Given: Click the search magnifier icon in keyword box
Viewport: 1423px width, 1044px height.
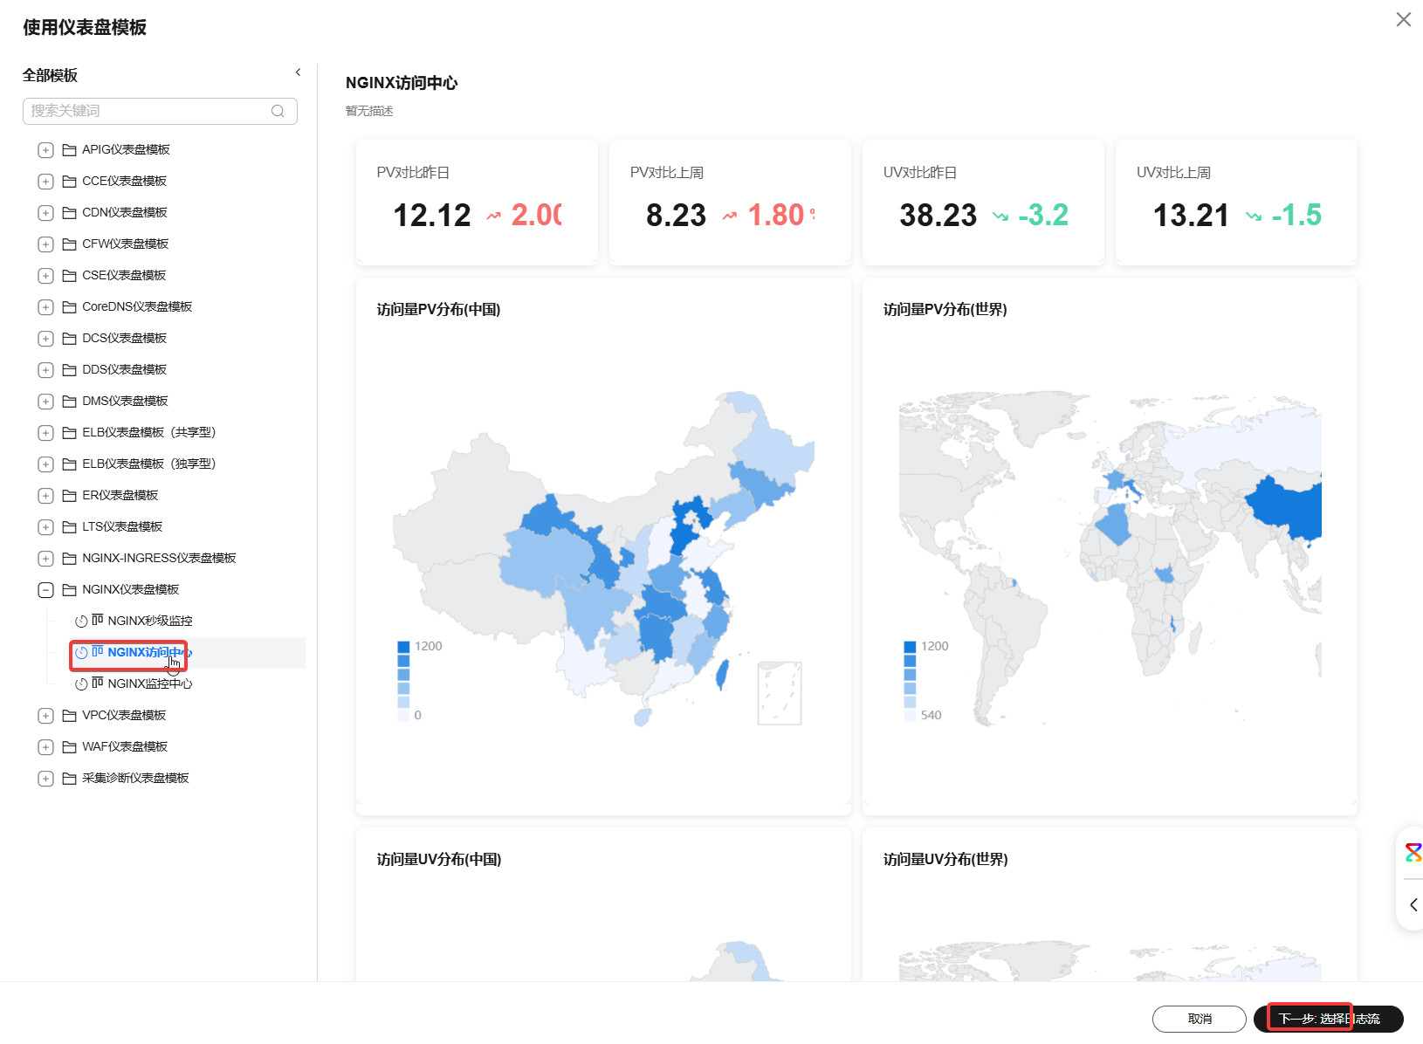Looking at the screenshot, I should [278, 111].
